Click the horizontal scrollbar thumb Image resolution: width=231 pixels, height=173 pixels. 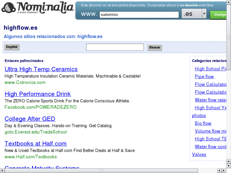[x=101, y=171]
